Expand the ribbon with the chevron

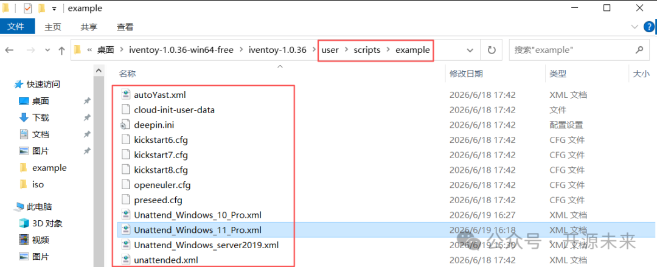[635, 27]
